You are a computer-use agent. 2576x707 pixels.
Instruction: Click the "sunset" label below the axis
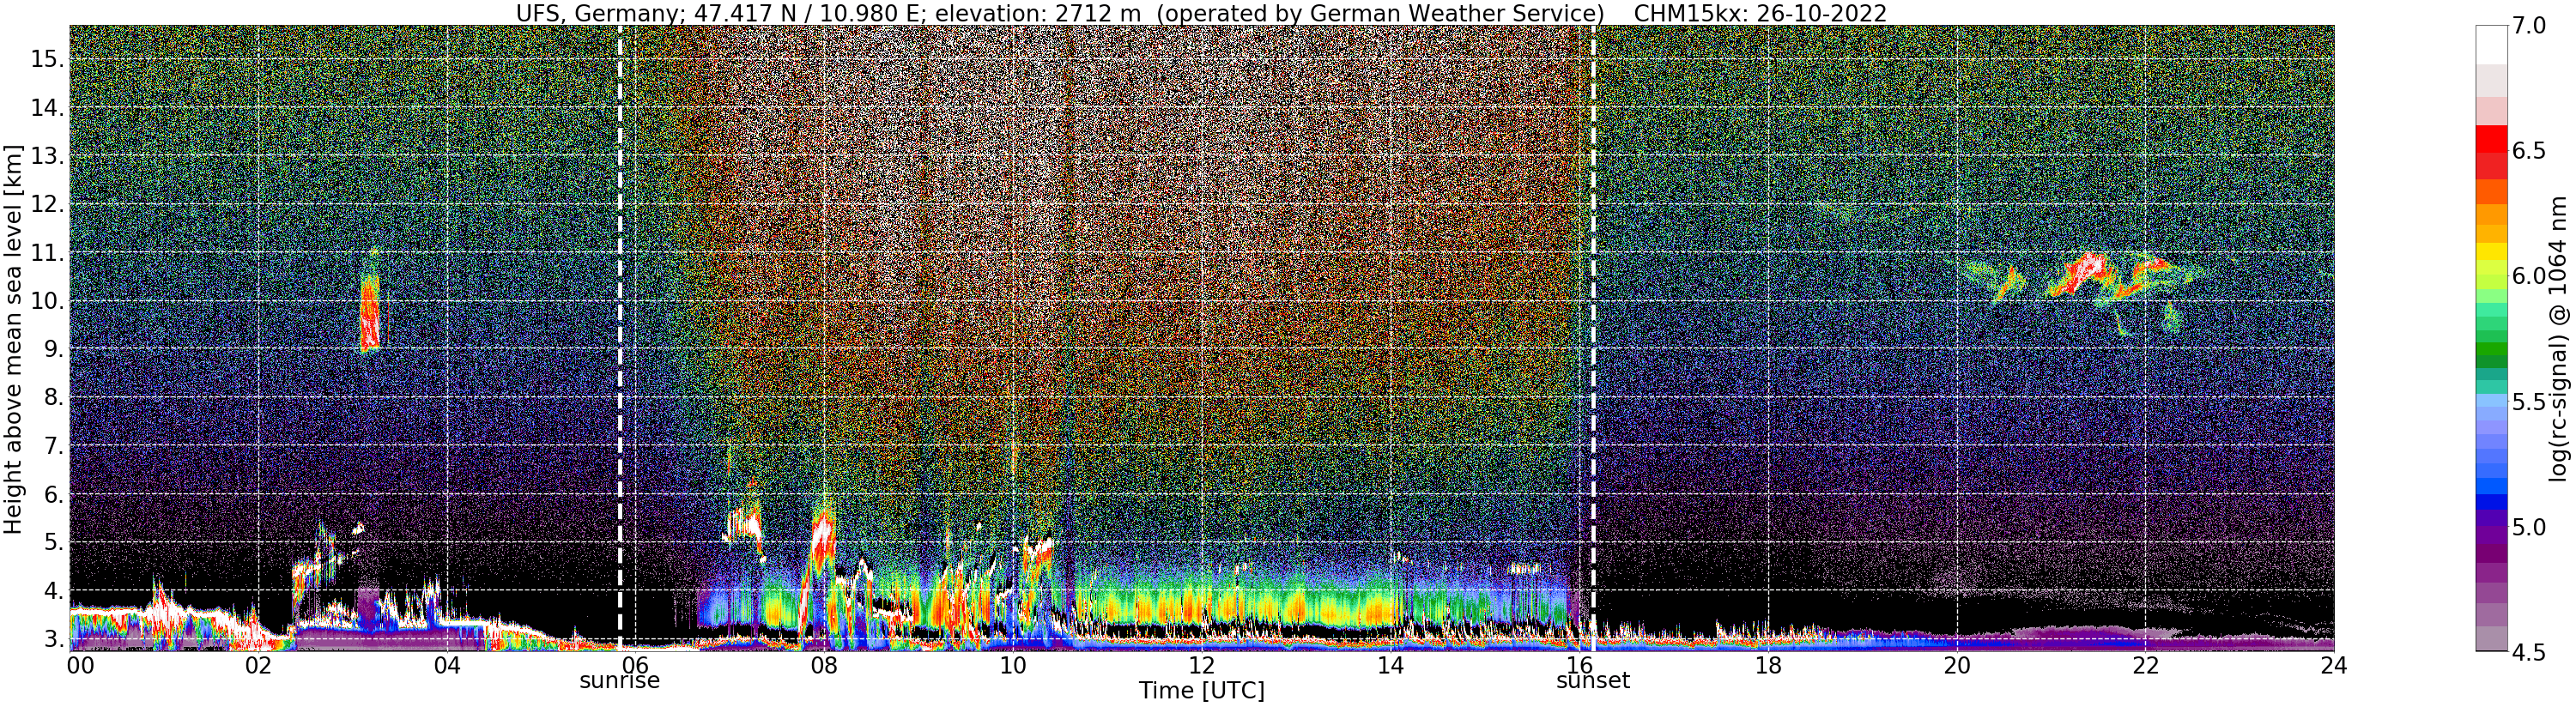tap(1593, 681)
